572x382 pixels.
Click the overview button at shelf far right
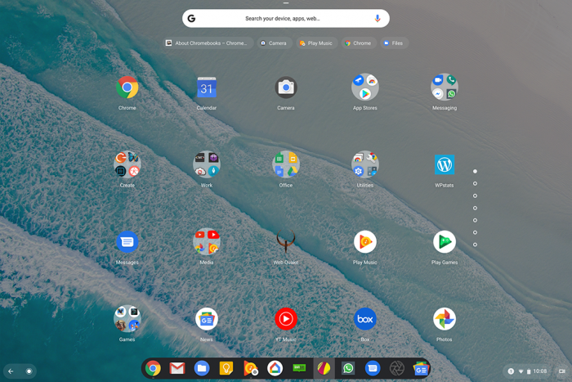point(562,371)
